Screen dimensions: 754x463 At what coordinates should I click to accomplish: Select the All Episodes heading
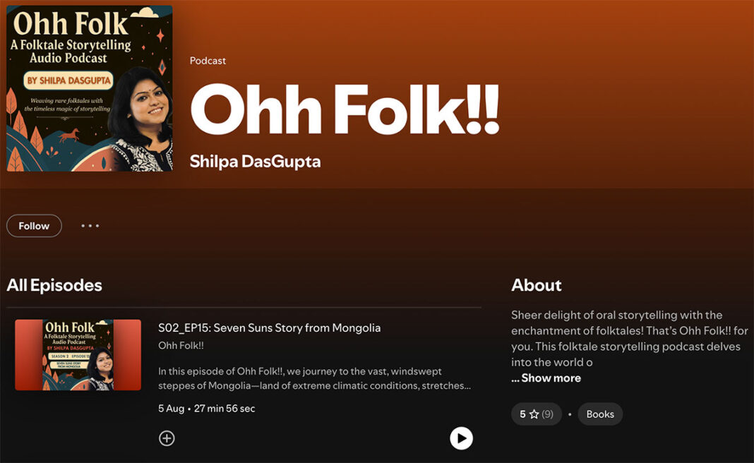pyautogui.click(x=54, y=284)
